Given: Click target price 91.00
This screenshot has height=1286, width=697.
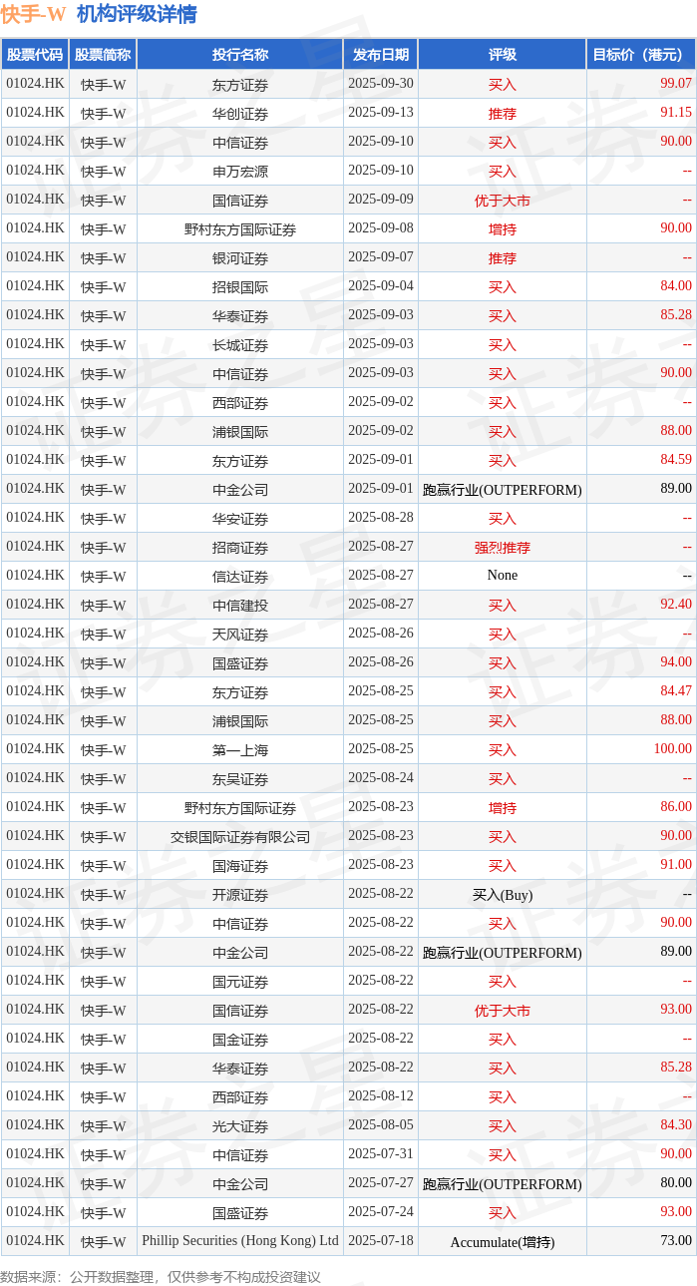Looking at the screenshot, I should pos(676,865).
